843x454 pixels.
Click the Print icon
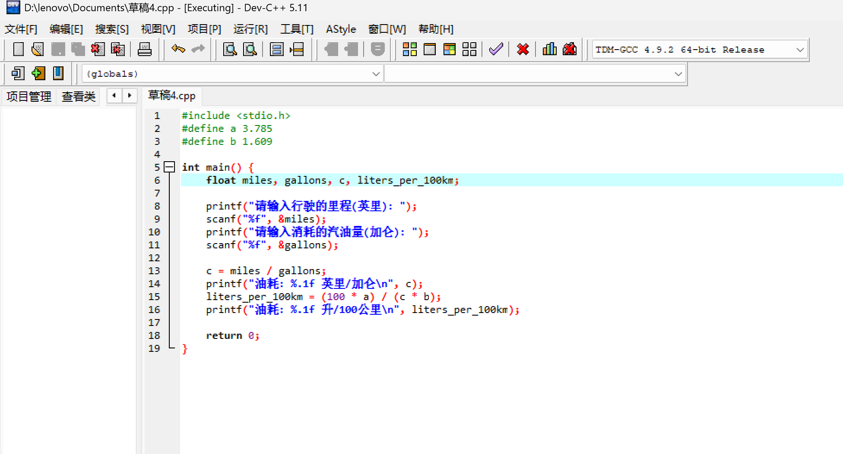click(x=145, y=49)
